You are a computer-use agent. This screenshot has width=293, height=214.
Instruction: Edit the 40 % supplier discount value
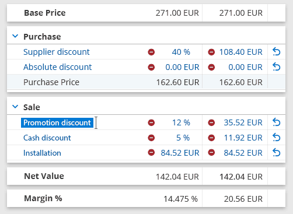(x=181, y=52)
